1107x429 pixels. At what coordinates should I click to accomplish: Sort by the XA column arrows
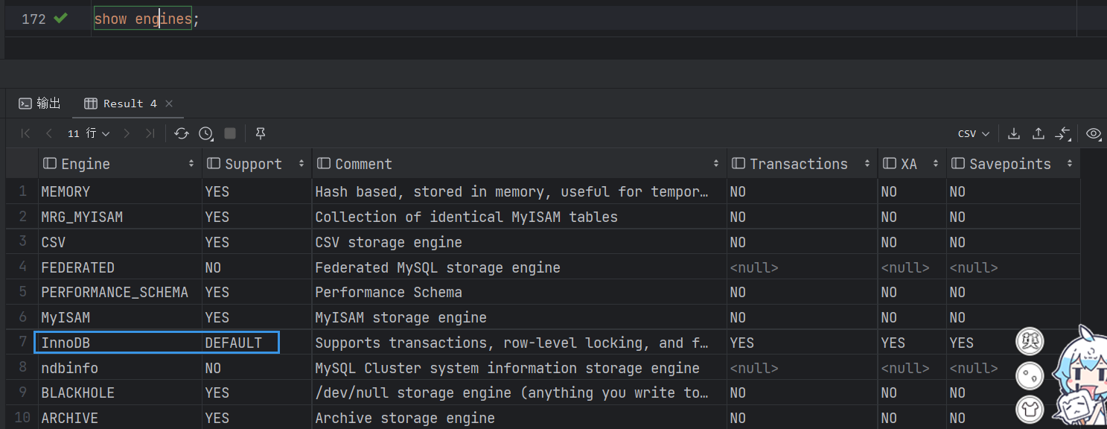(936, 164)
